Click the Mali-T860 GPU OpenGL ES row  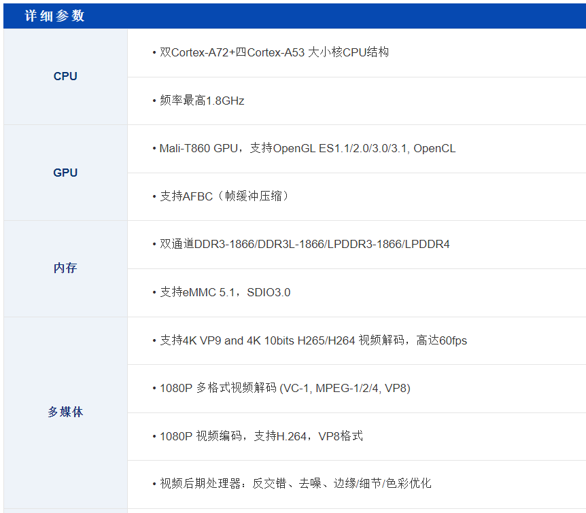(x=357, y=149)
